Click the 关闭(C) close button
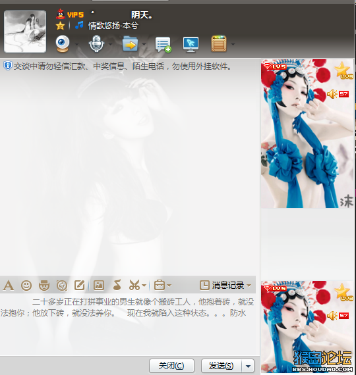 pos(171,366)
